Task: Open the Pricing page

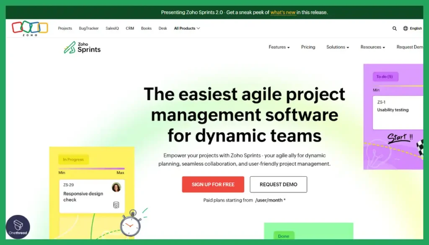Action: tap(308, 47)
